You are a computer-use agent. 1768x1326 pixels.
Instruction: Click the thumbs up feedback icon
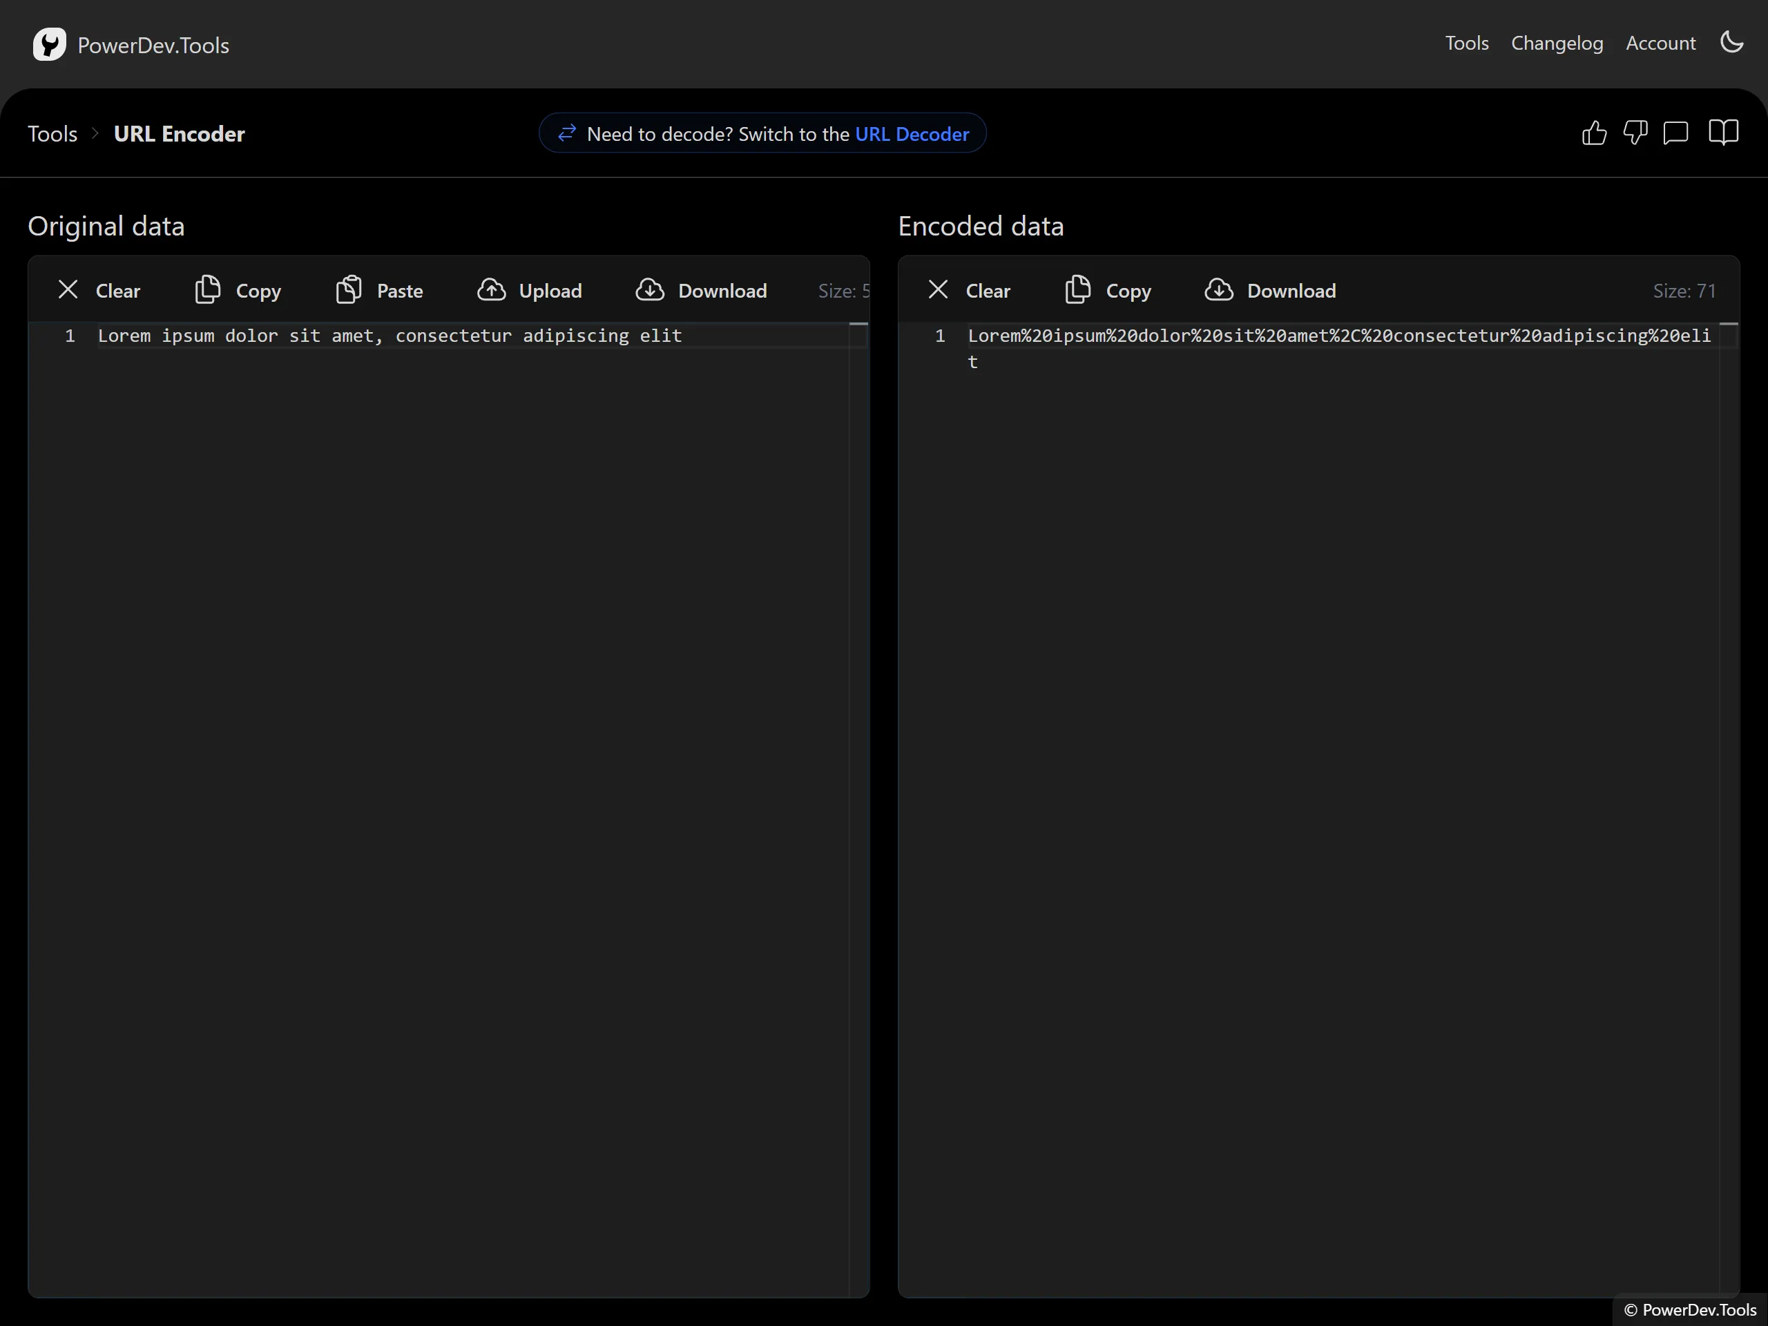[x=1594, y=133]
